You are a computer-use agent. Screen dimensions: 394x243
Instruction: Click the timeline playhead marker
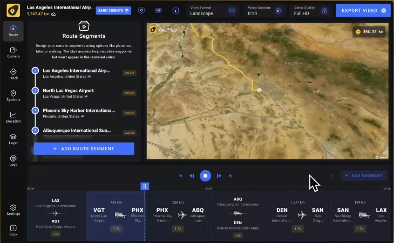[x=144, y=186]
